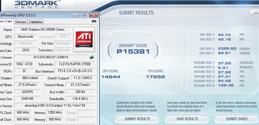Take a GPU-Z screenshot with camera icon

94,21
